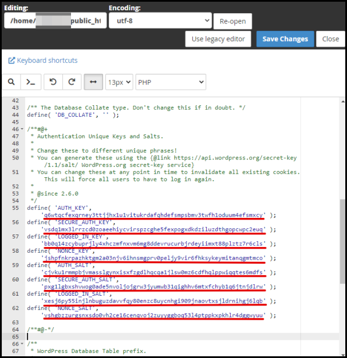Click the 'LOGGED_IN_SALT' define on line 61

click(69, 294)
